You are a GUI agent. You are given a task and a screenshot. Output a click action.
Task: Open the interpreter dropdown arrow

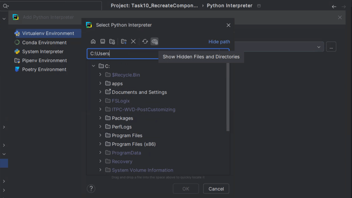(319, 47)
